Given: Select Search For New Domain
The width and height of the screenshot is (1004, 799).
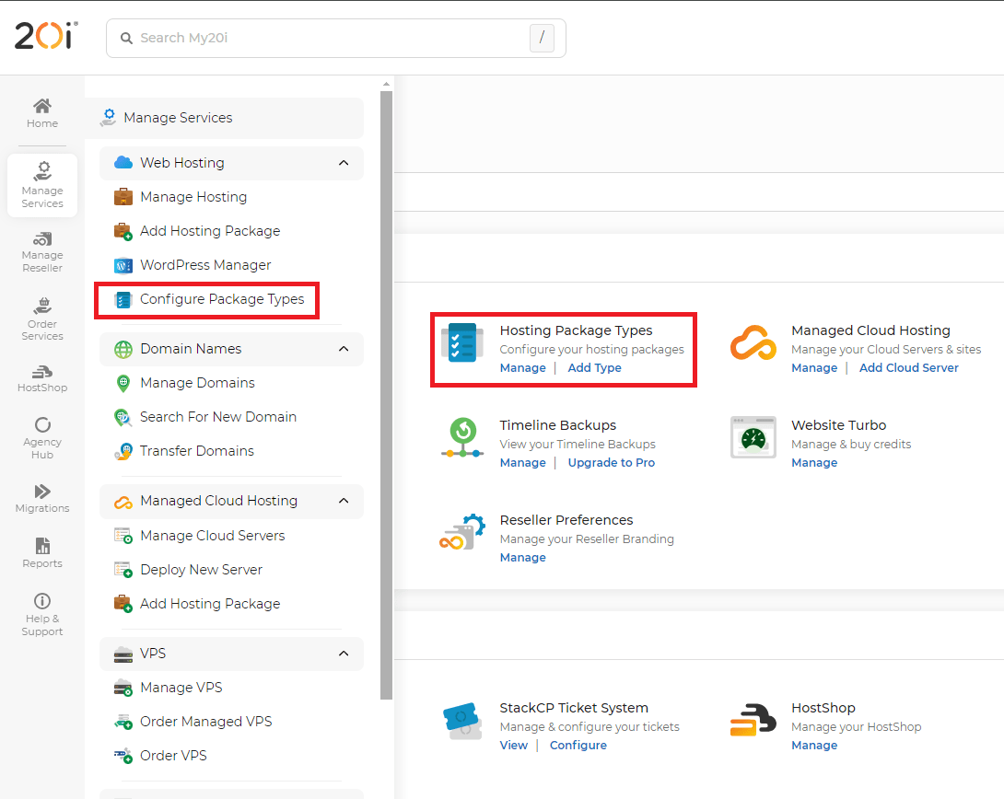Looking at the screenshot, I should (x=204, y=417).
